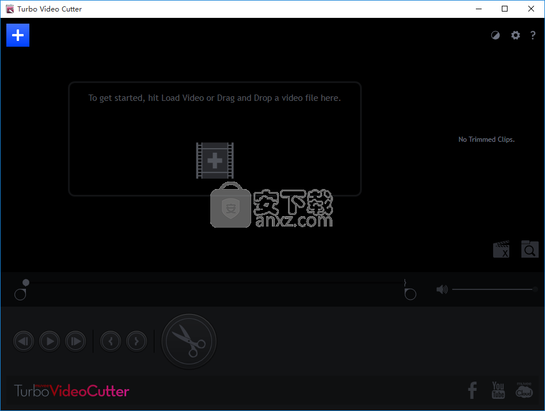The width and height of the screenshot is (545, 411).
Task: Go to next mark with right chevron
Action: click(137, 341)
